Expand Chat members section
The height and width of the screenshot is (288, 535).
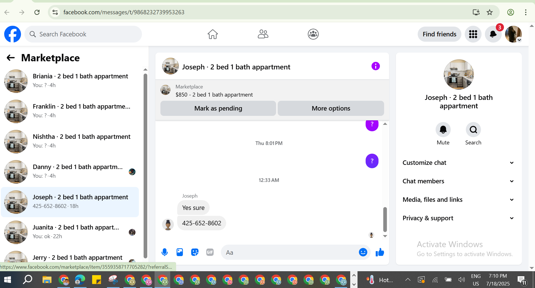click(458, 181)
